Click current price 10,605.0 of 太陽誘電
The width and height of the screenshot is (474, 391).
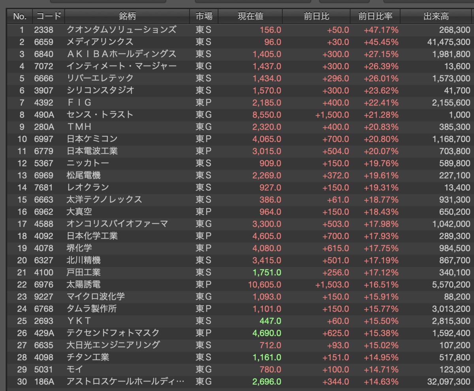[x=265, y=284]
